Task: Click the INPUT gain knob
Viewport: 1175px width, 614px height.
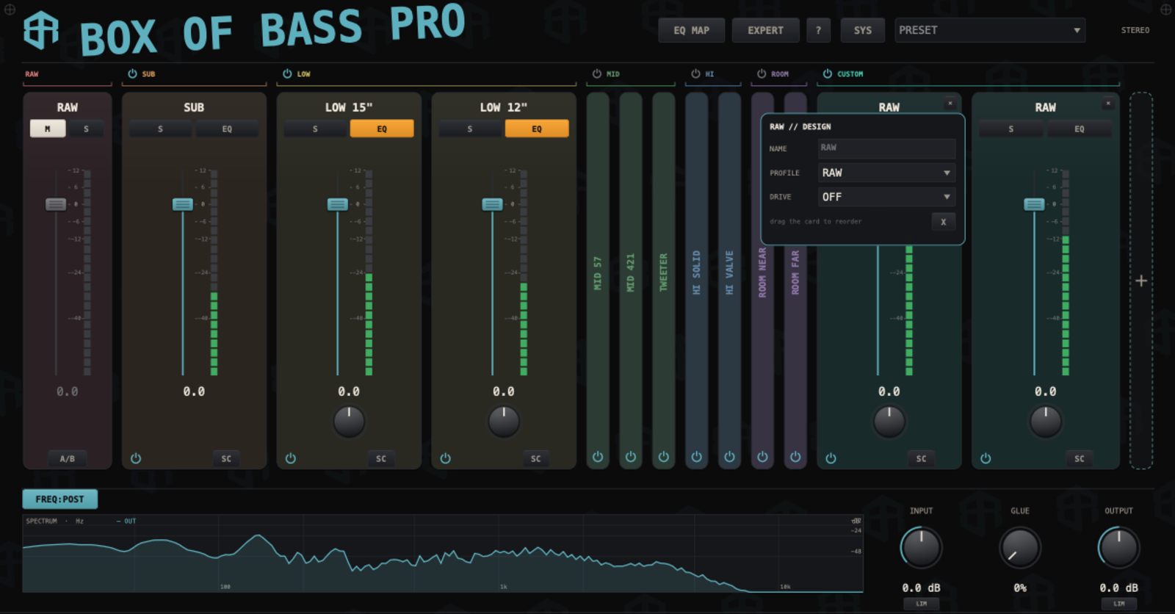Action: [921, 548]
